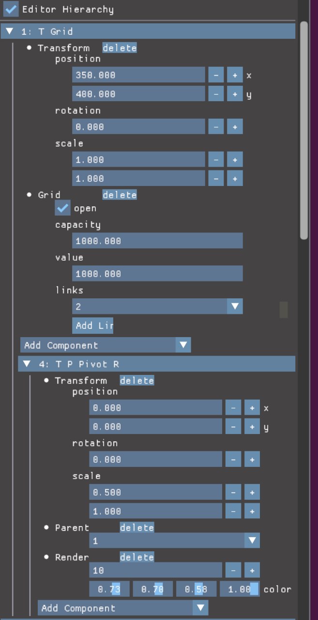Screen dimensions: 318x620
Task: Click the Render value field showing 10
Action: [x=156, y=570]
